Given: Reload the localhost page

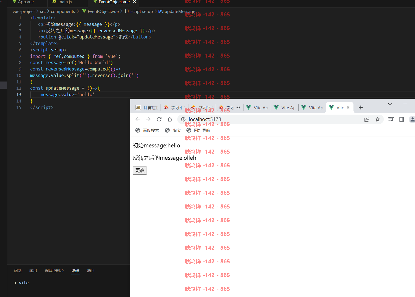Looking at the screenshot, I should (159, 119).
